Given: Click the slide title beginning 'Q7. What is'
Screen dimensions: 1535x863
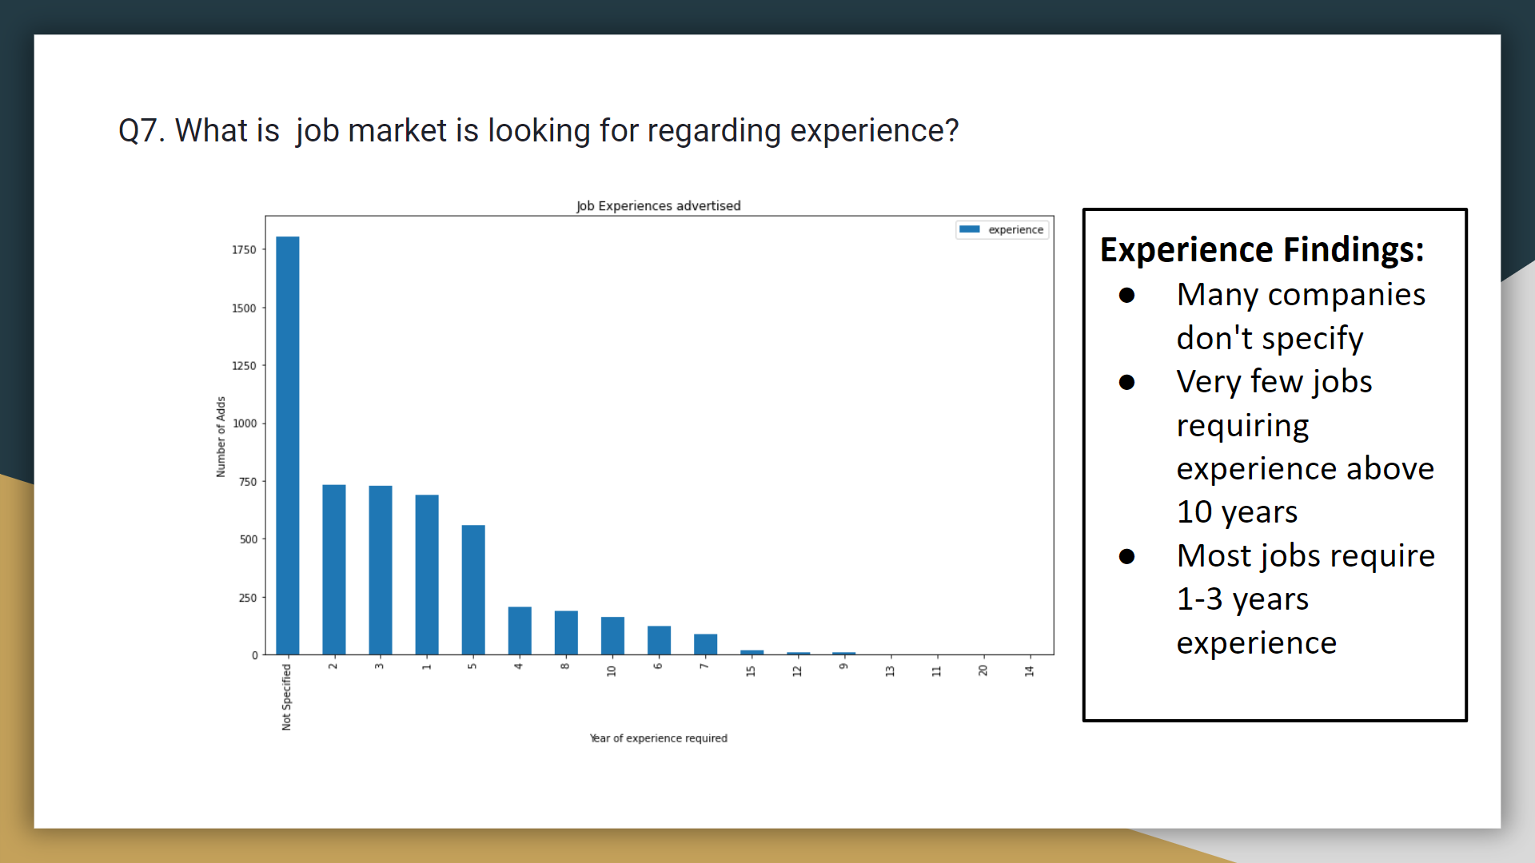Looking at the screenshot, I should pyautogui.click(x=538, y=130).
